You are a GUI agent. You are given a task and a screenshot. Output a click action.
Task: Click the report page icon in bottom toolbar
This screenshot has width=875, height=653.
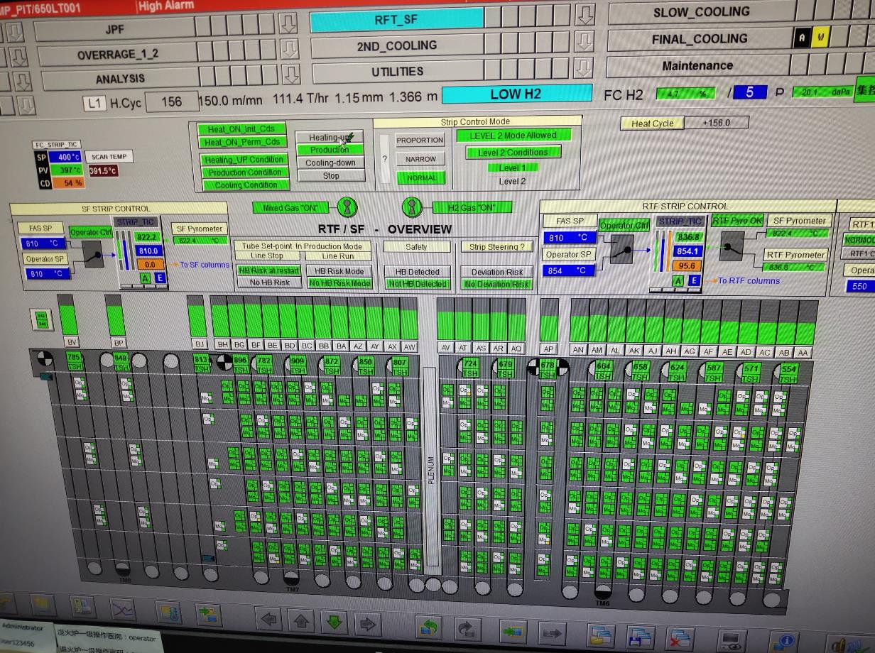[82, 608]
